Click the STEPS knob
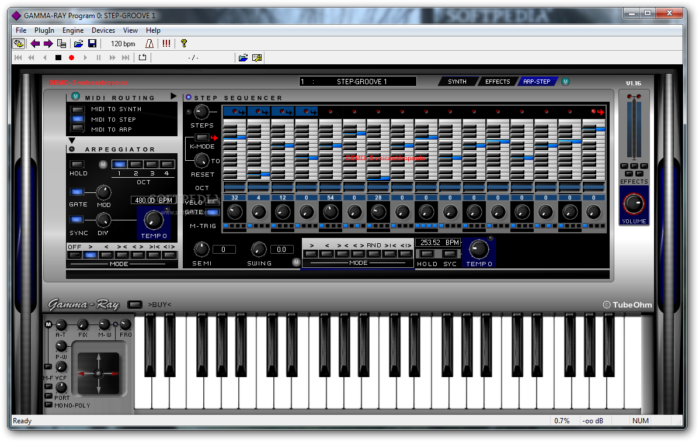Image resolution: width=699 pixels, height=442 pixels. tap(201, 112)
